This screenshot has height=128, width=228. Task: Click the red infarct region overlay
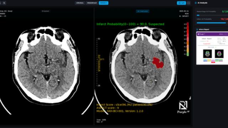pyautogui.click(x=158, y=63)
